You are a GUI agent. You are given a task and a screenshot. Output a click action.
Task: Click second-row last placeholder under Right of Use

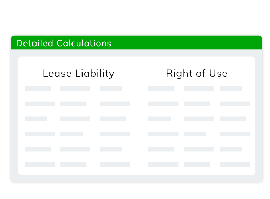(x=235, y=104)
